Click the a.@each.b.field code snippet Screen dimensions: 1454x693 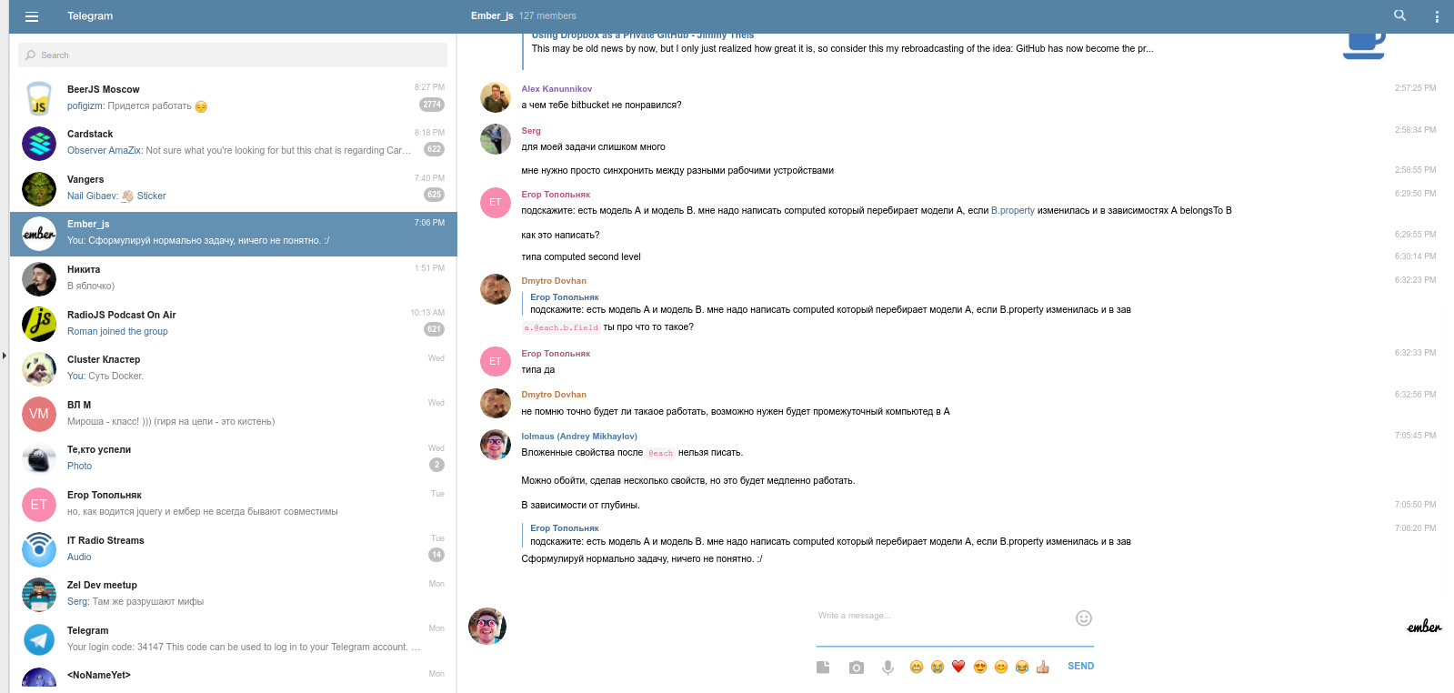point(561,327)
